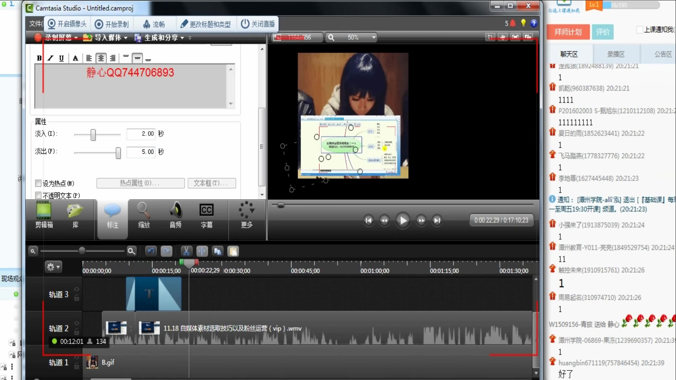
Task: Click the audio tool icon
Action: (175, 215)
